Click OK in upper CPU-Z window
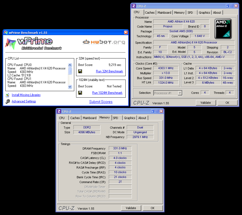This screenshot has width=242, height=215. coord(227,103)
